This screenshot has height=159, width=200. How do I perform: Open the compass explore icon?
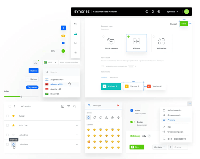pyautogui.click(x=159, y=11)
